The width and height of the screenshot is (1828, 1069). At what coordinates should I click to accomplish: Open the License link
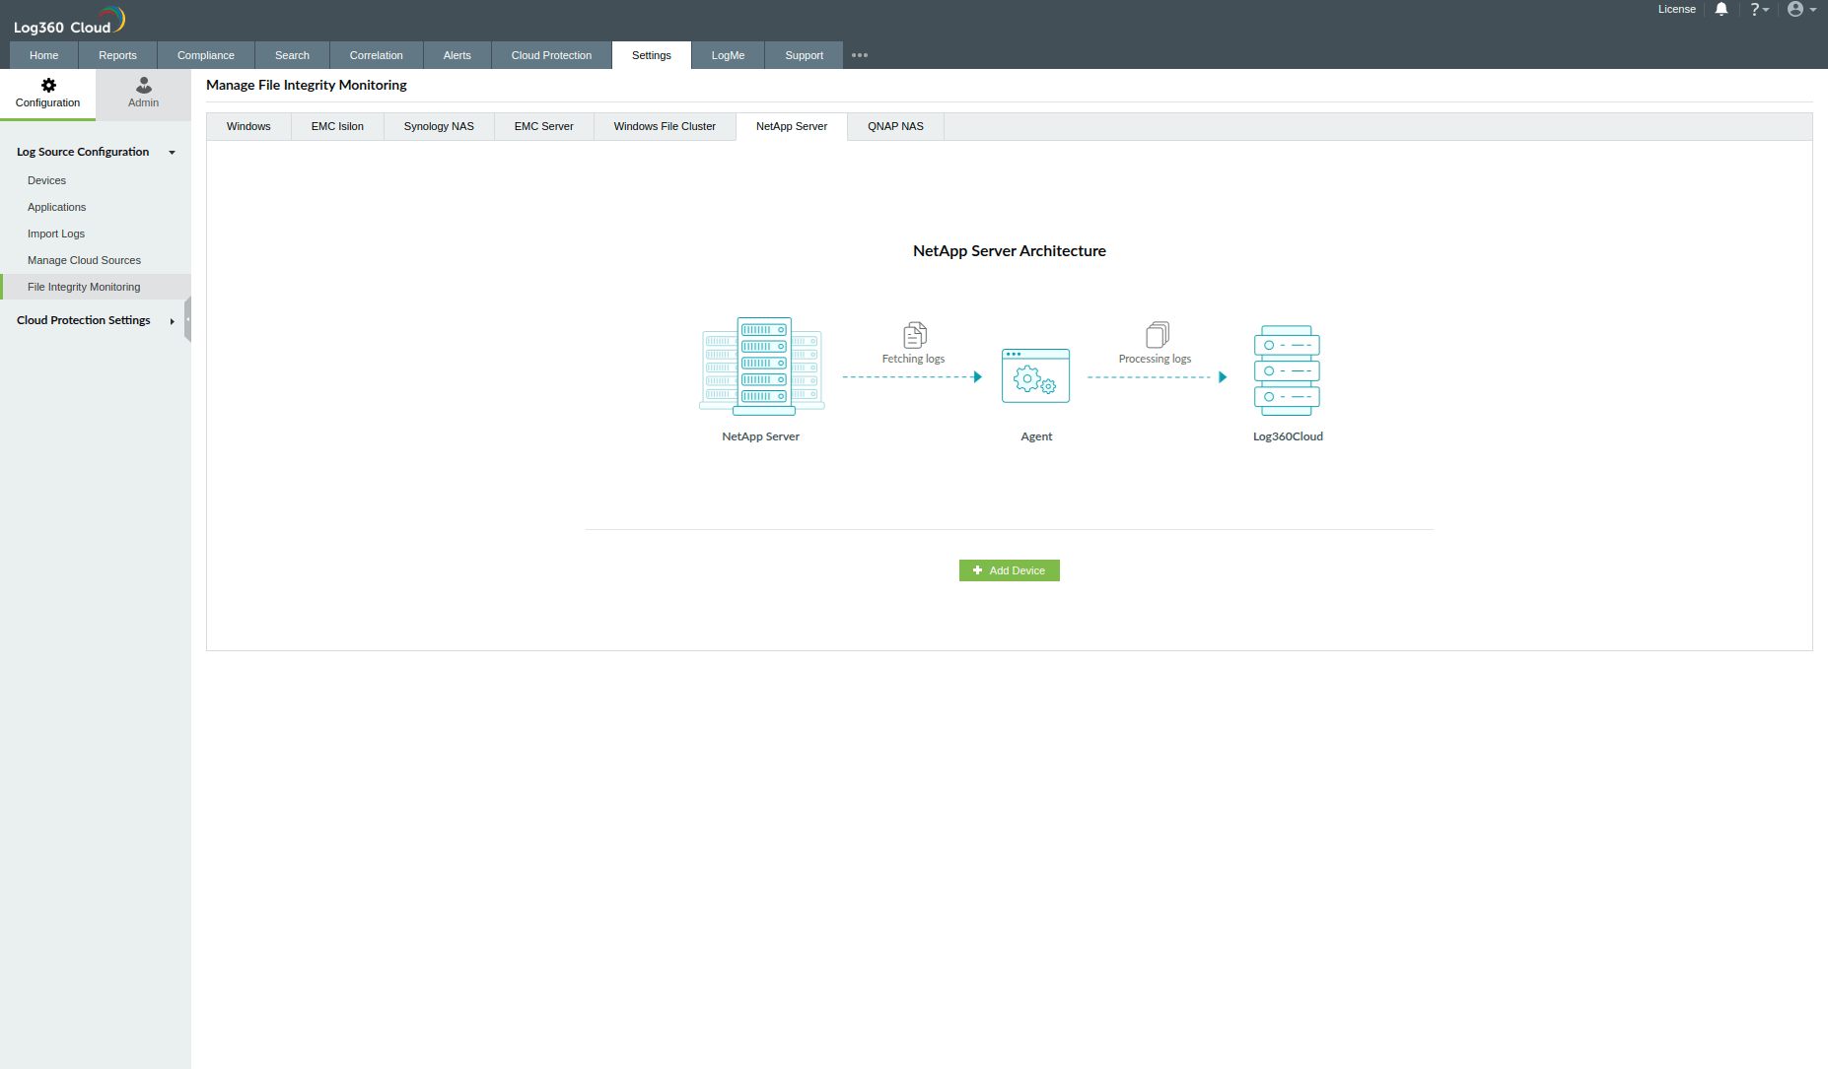[1677, 9]
